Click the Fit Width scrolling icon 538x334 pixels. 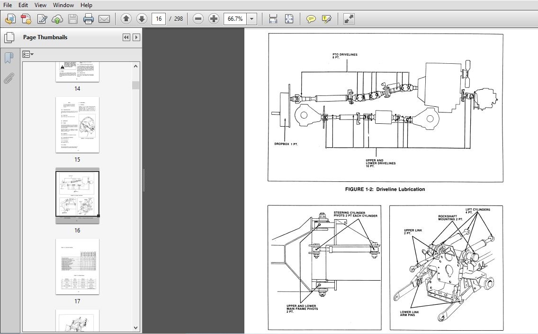point(273,19)
